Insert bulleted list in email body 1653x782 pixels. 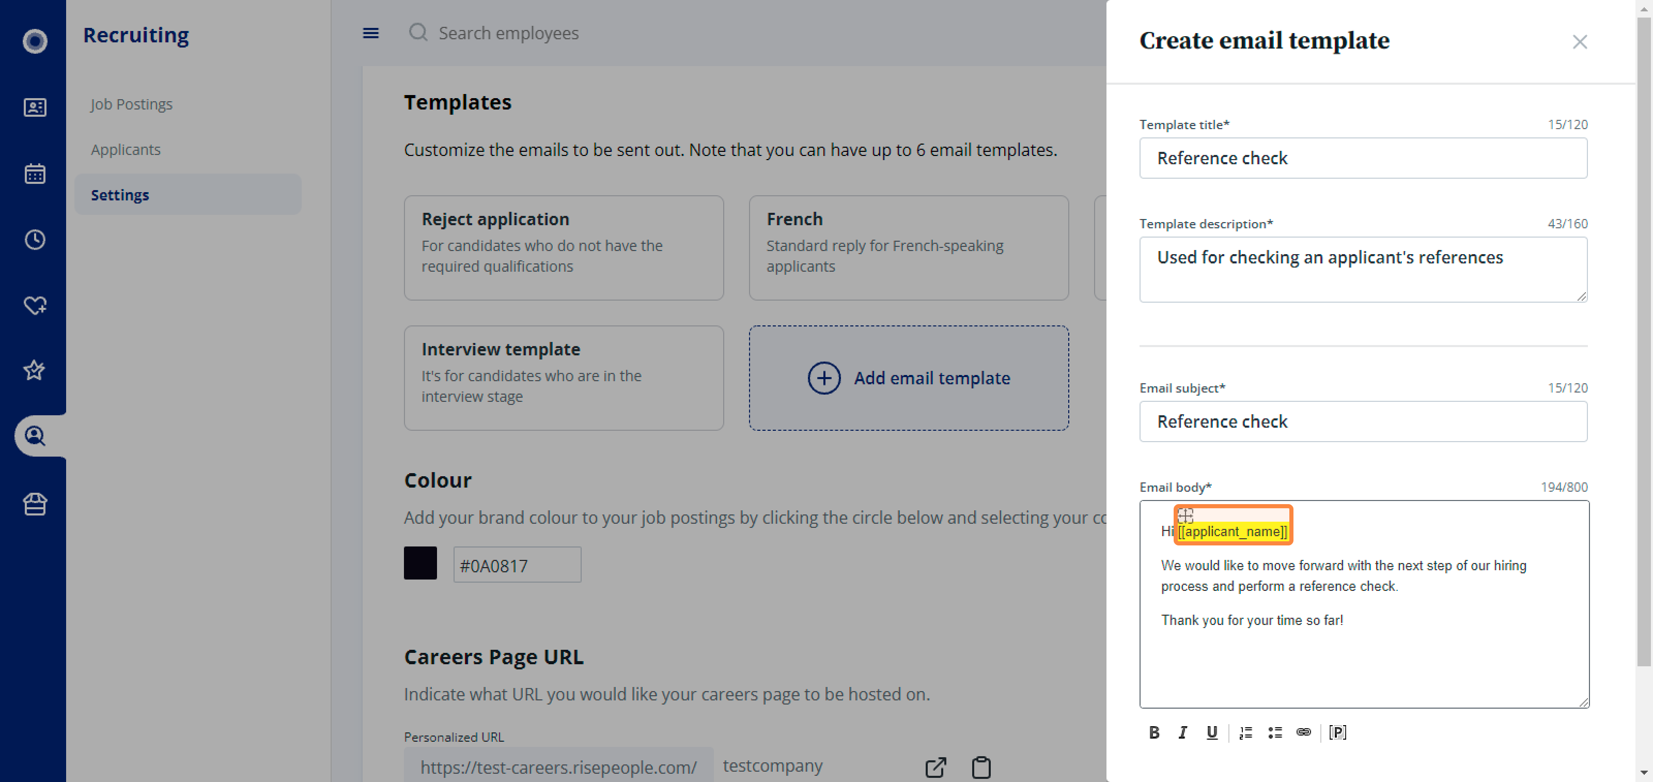click(1275, 732)
